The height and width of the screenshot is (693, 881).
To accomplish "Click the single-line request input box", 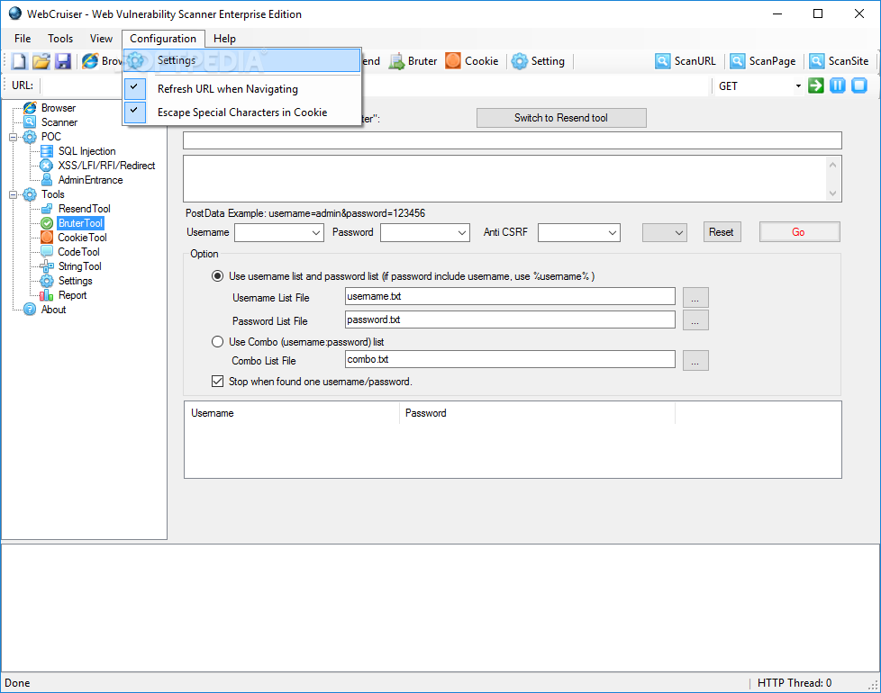I will (513, 140).
